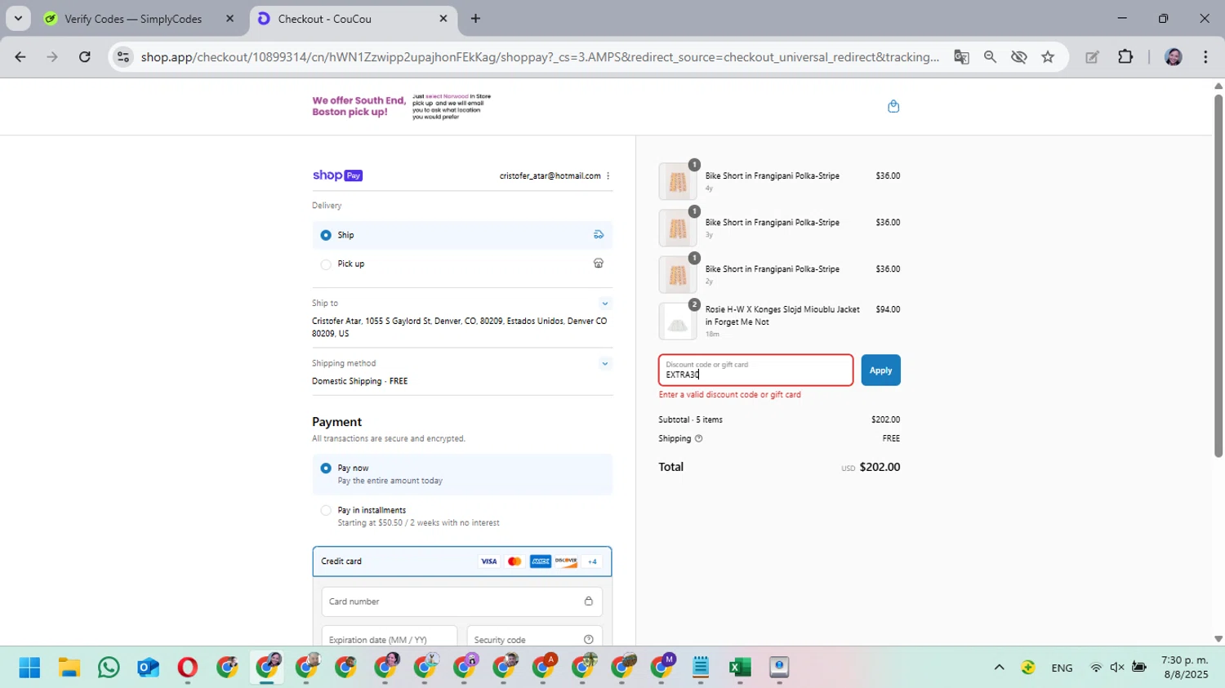The image size is (1225, 688).
Task: Apply the discount code
Action: point(880,371)
